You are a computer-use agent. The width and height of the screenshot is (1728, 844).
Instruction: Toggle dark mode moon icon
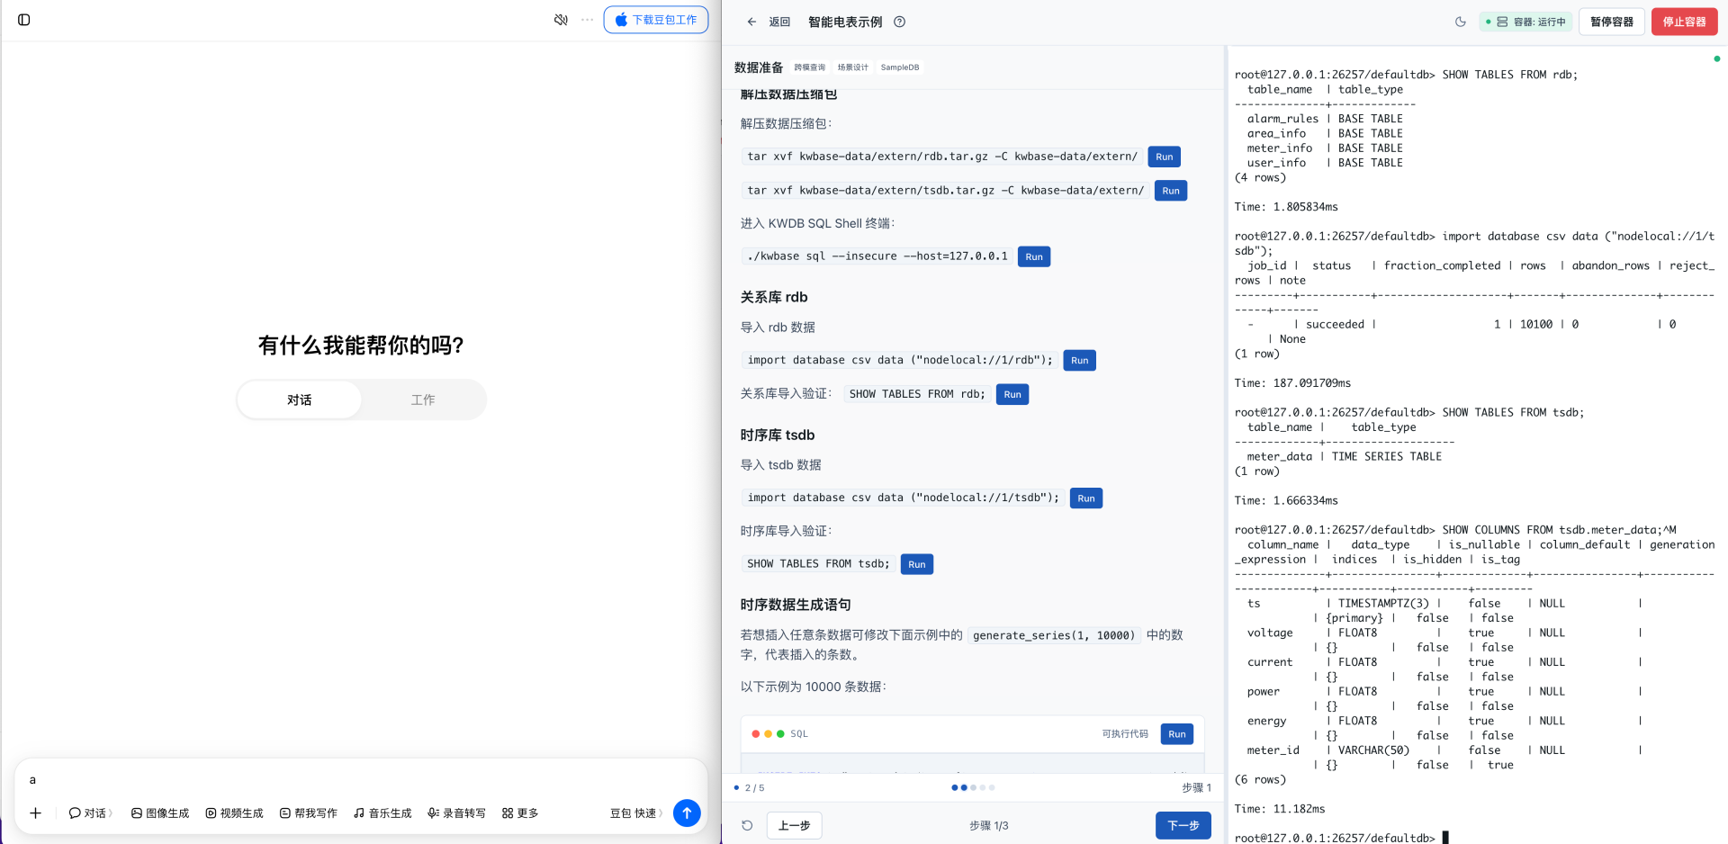(1460, 22)
